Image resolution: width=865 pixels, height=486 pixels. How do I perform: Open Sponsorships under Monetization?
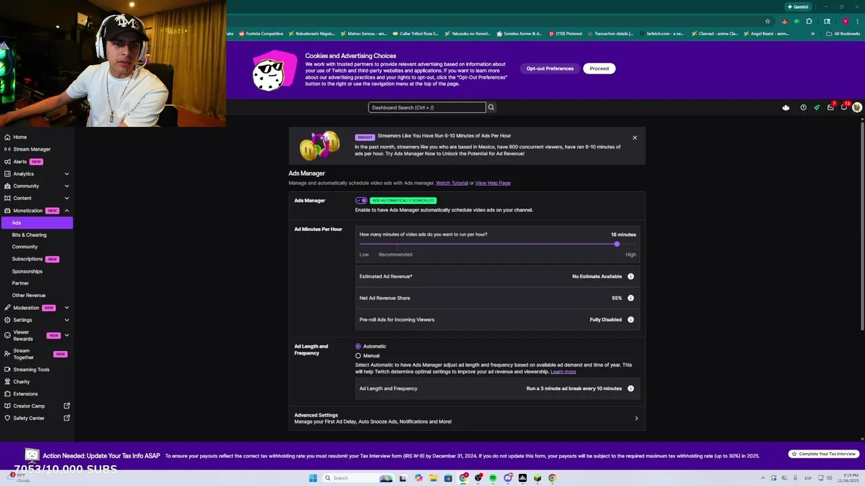pyautogui.click(x=27, y=271)
